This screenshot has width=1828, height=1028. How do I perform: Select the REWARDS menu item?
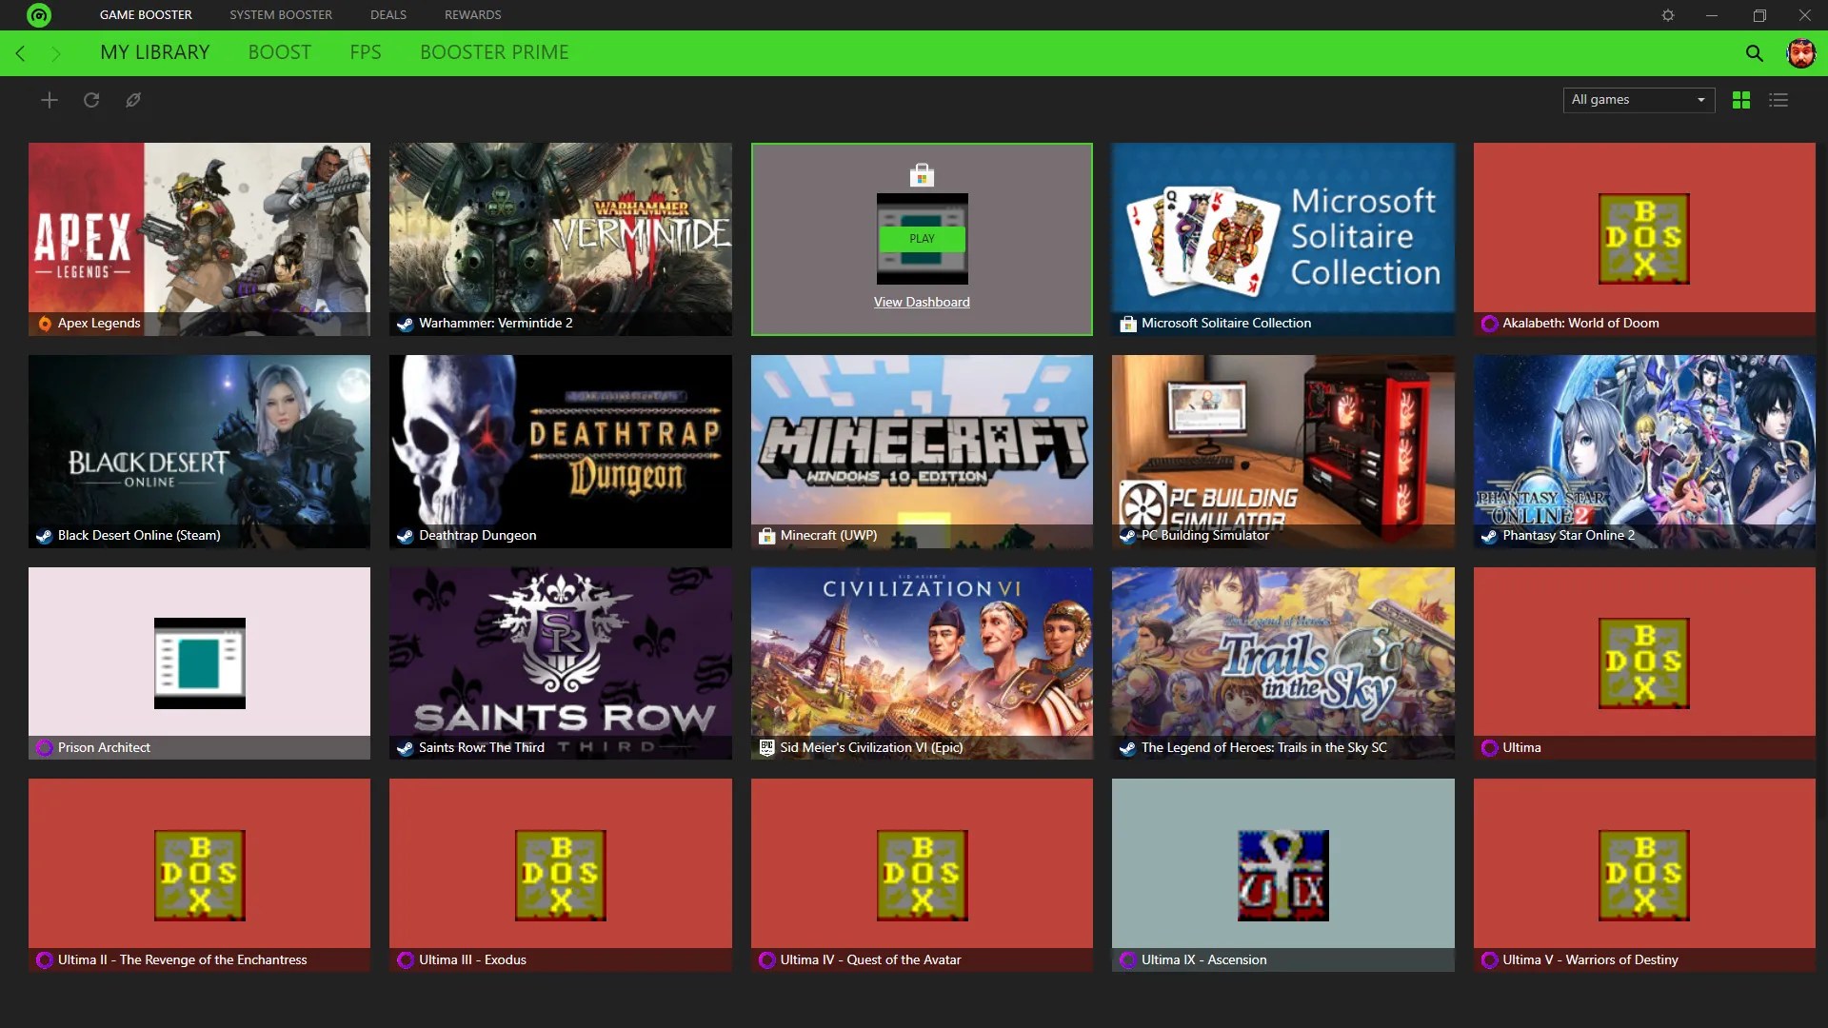tap(471, 15)
